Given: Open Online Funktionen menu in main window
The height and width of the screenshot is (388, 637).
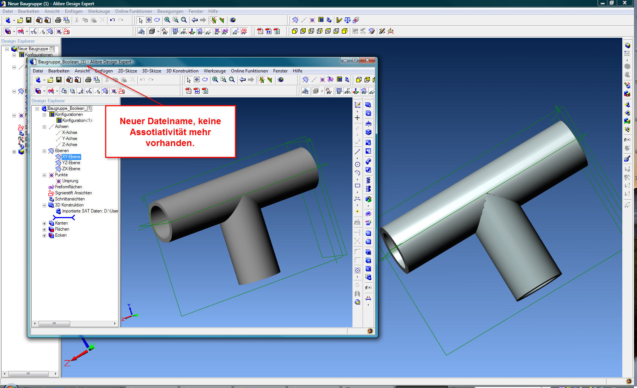Looking at the screenshot, I should (134, 11).
